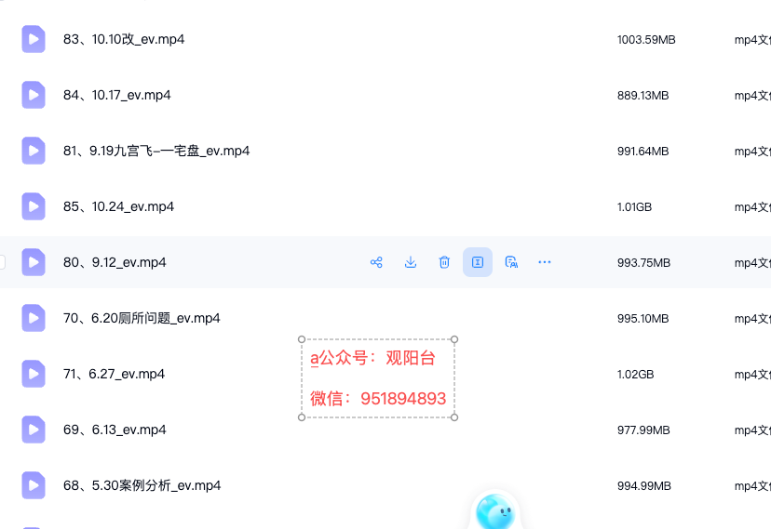Click top-right handle of watermark box
This screenshot has height=529, width=771.
click(454, 339)
